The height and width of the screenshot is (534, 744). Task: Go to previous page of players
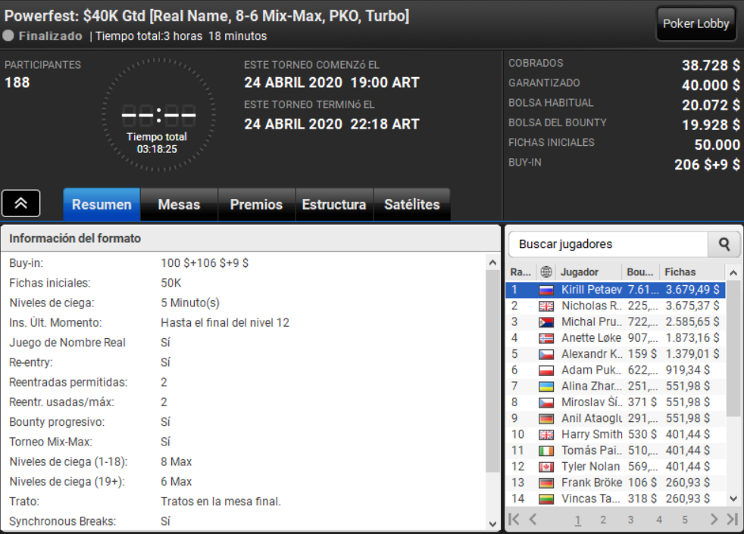click(x=533, y=520)
